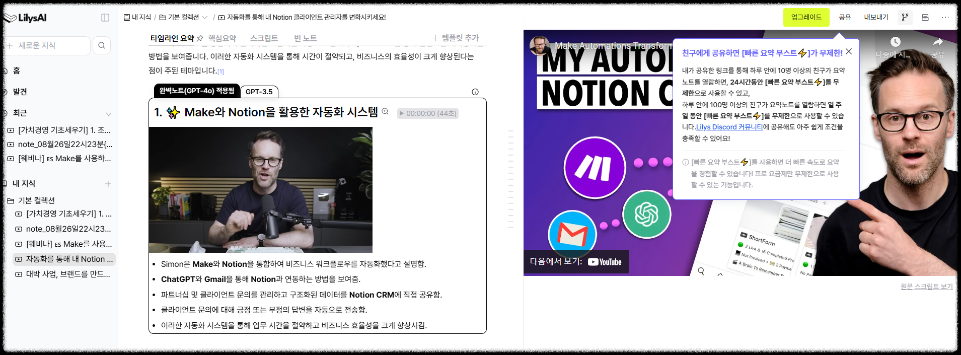
Task: Select 자동화를 통해 내 Notion ... item
Action: (64, 259)
